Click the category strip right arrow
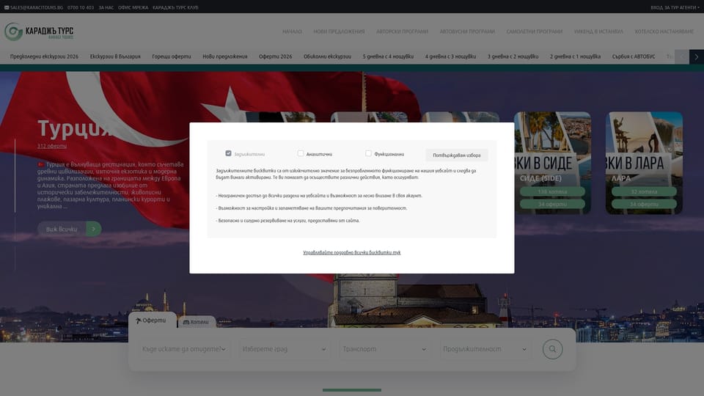Viewport: 704px width, 396px height. 697,56
